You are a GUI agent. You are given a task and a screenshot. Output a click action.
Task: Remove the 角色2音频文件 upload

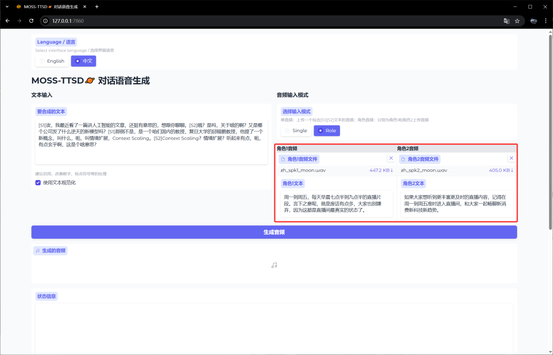click(512, 158)
